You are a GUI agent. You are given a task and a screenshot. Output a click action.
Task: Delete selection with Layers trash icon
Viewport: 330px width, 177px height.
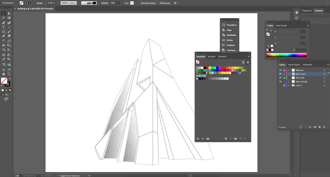point(324,127)
